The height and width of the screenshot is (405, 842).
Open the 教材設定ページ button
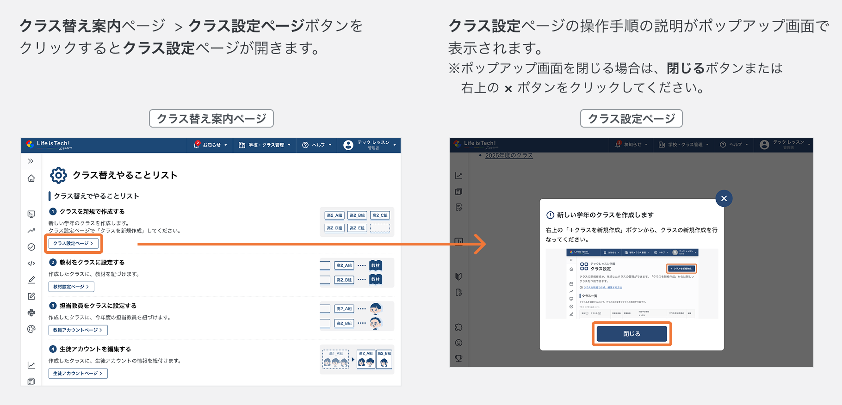tap(71, 287)
